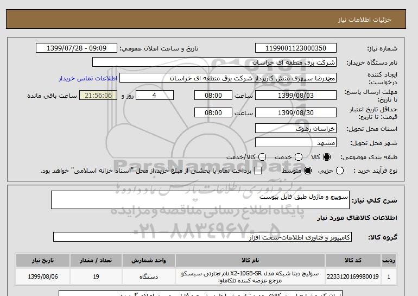Click the کد کالا column header
418x296 pixels.
pos(353,261)
